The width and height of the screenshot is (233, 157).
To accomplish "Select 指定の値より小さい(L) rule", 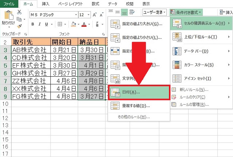I will click(x=139, y=37).
